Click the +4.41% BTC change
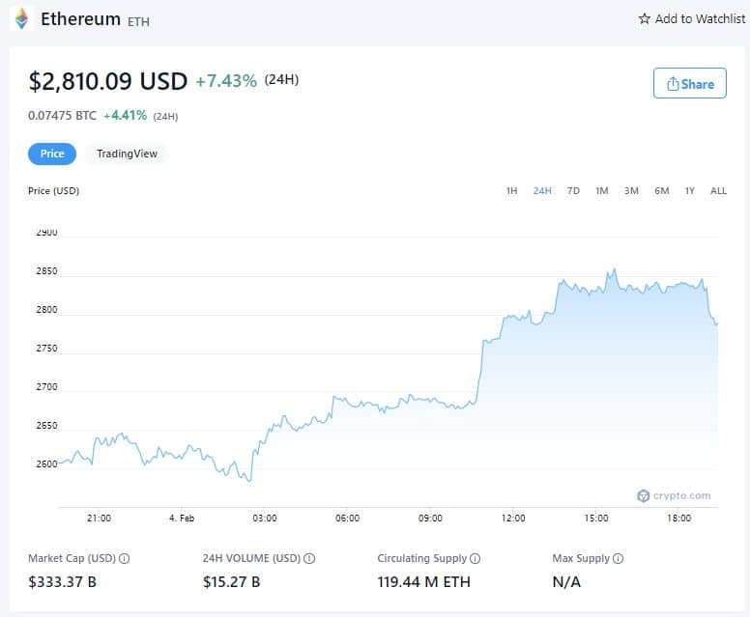Viewport: 750px width, 617px height. (126, 115)
